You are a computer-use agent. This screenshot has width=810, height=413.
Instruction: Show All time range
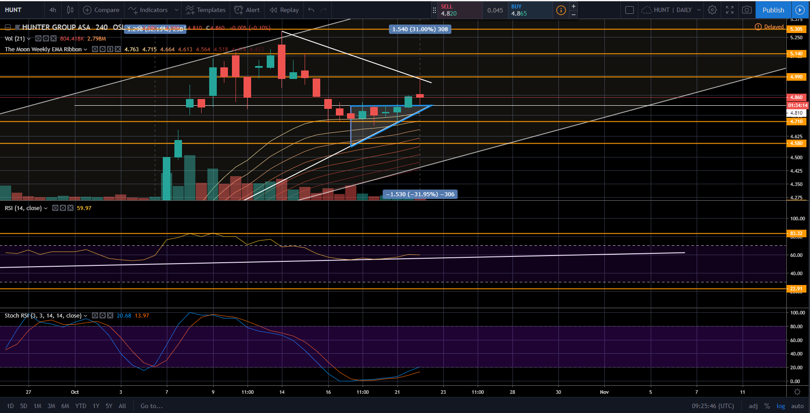(122, 406)
